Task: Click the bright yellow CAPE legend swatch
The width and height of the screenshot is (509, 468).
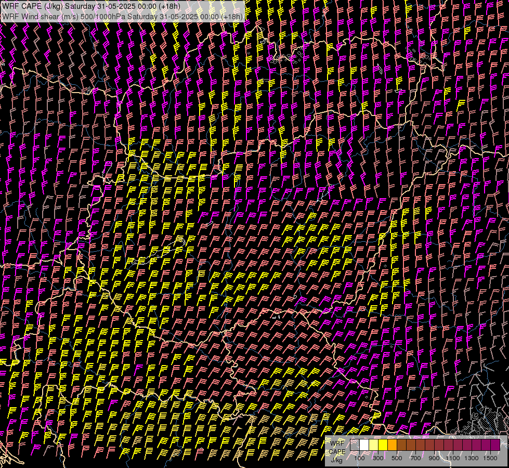Action: (383, 445)
